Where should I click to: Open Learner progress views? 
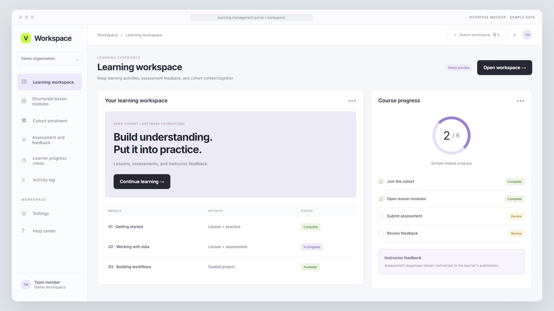click(49, 161)
